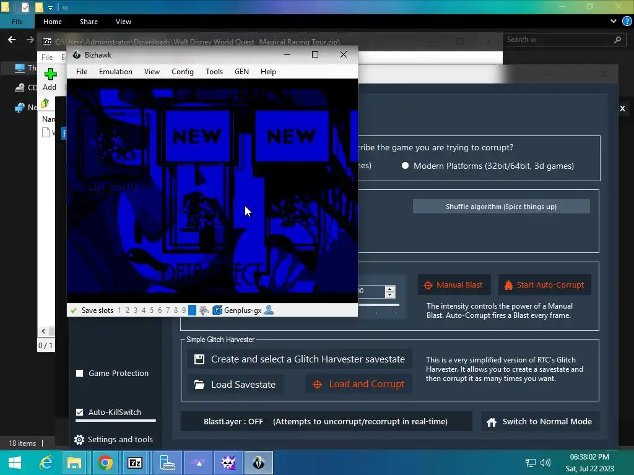Select the highlighted blue save slot 0
634x475 pixels.
[x=193, y=310]
